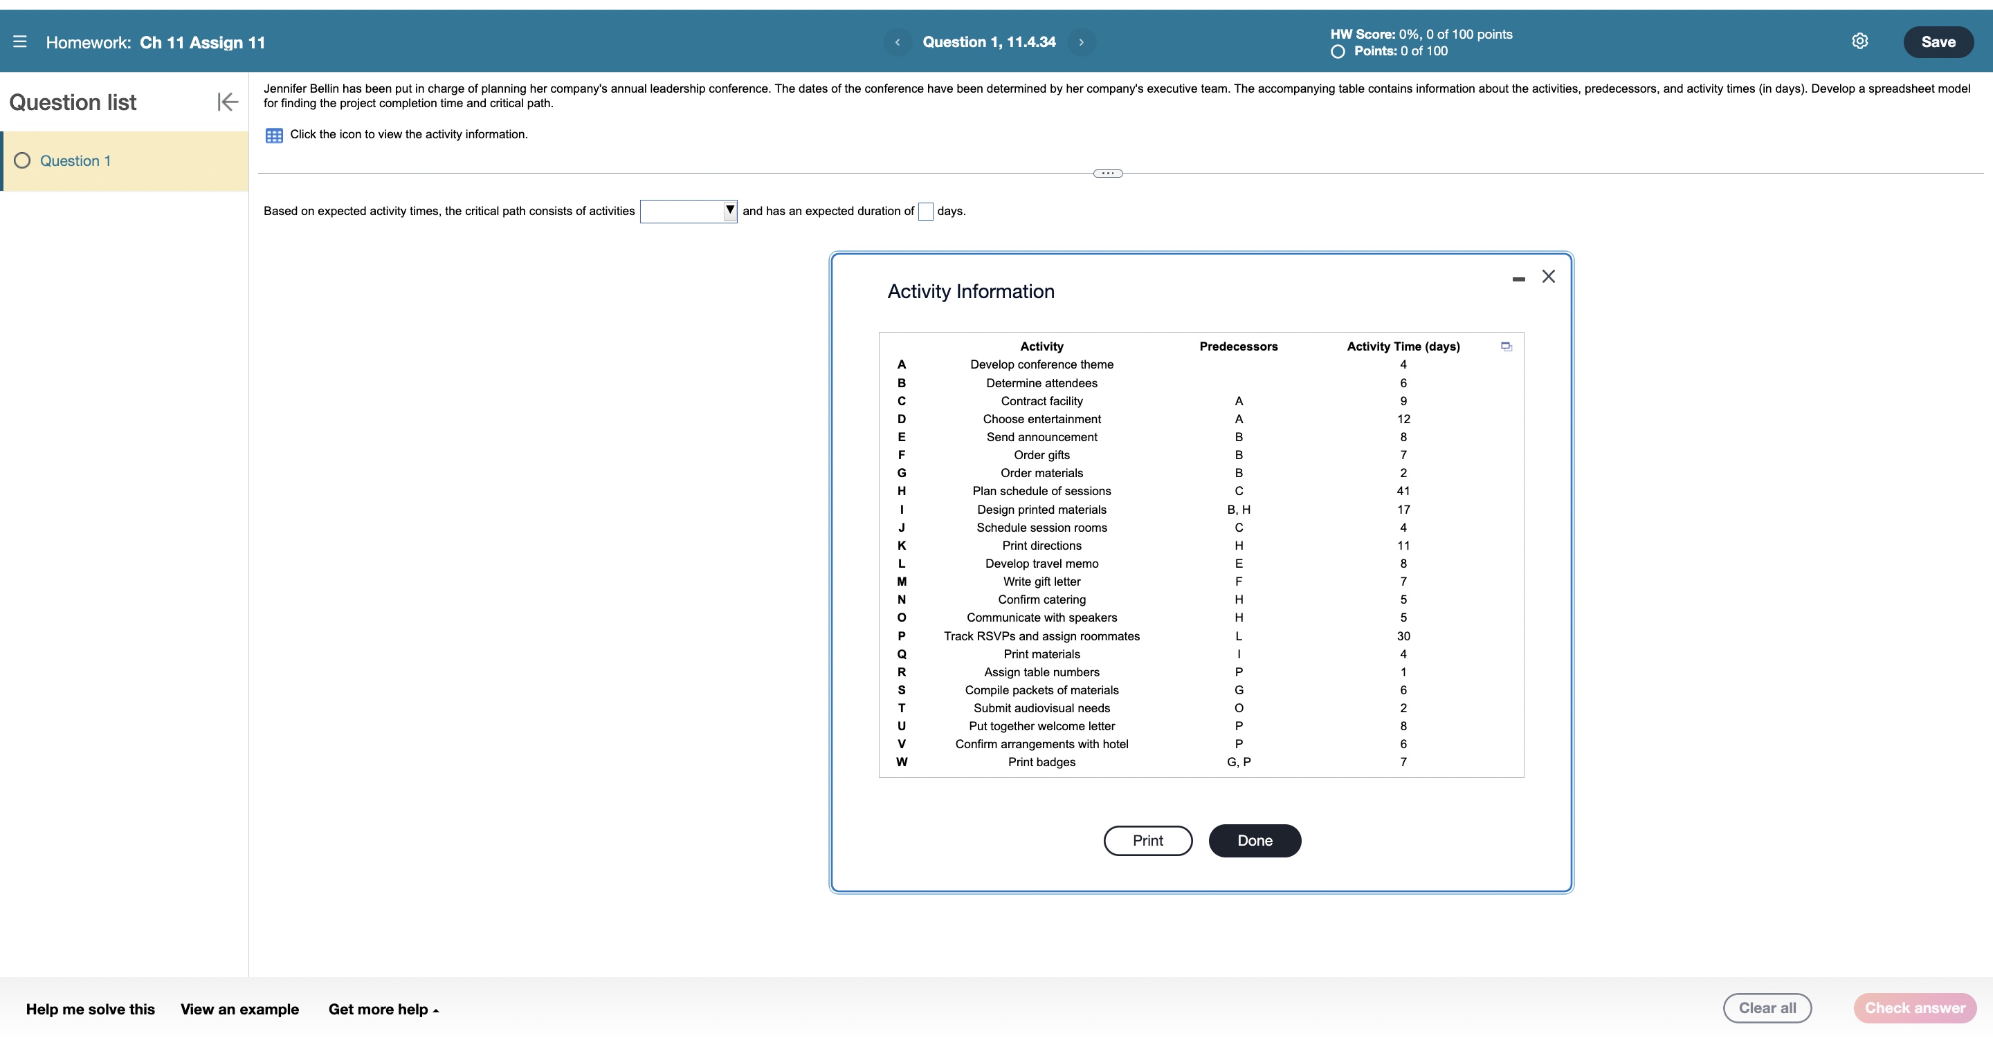Expand the Get more help menu
This screenshot has width=1993, height=1040.
point(383,1009)
